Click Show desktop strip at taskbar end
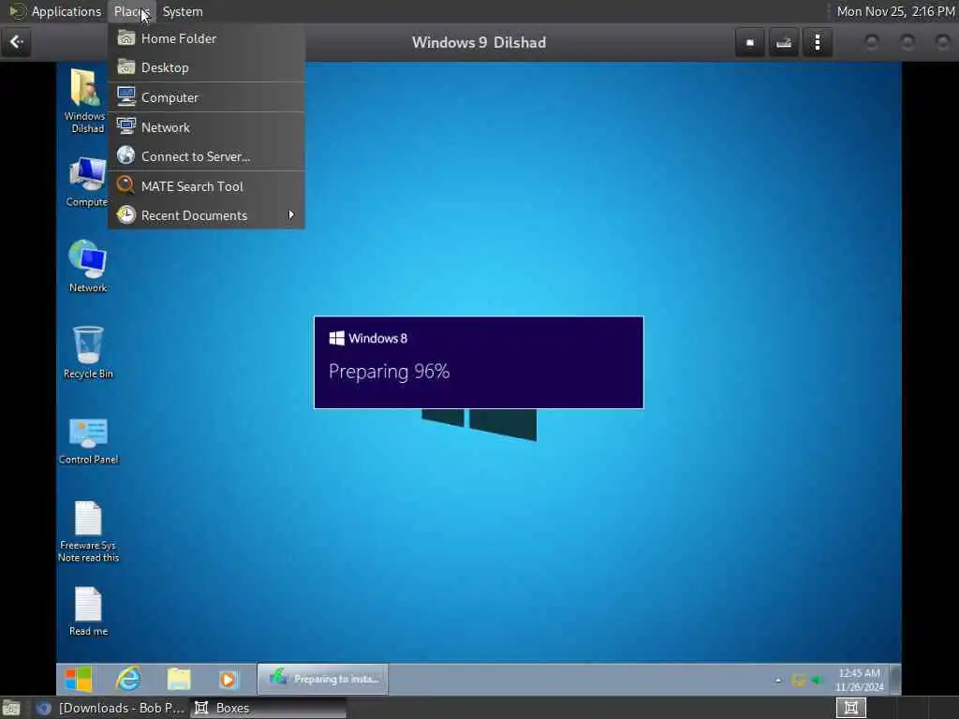 [x=894, y=680]
